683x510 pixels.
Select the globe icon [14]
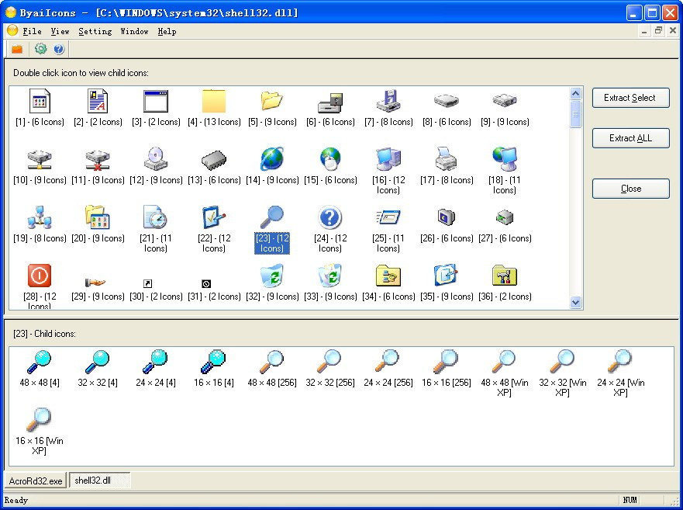[272, 159]
